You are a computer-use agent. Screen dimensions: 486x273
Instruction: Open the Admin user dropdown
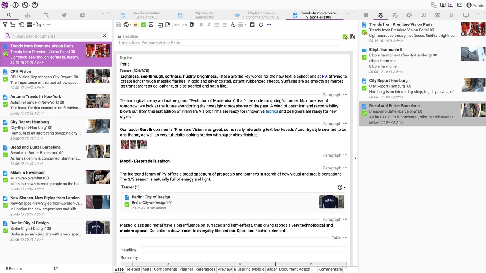coord(475,5)
